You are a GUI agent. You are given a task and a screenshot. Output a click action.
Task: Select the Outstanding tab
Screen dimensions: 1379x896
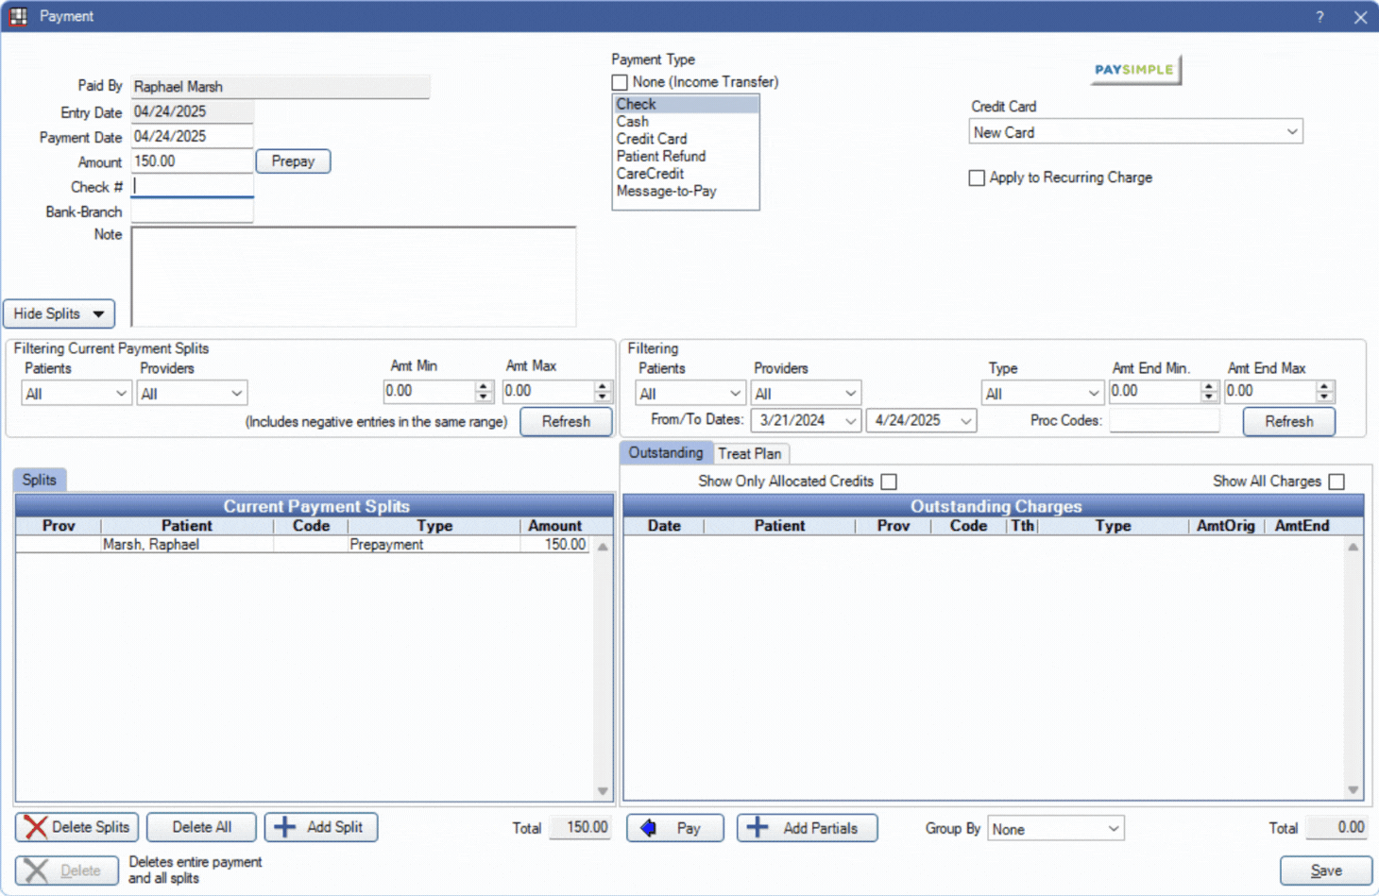click(x=666, y=453)
